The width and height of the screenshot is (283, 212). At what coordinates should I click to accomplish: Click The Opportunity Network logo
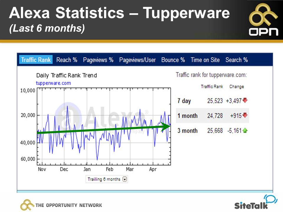[61, 205]
